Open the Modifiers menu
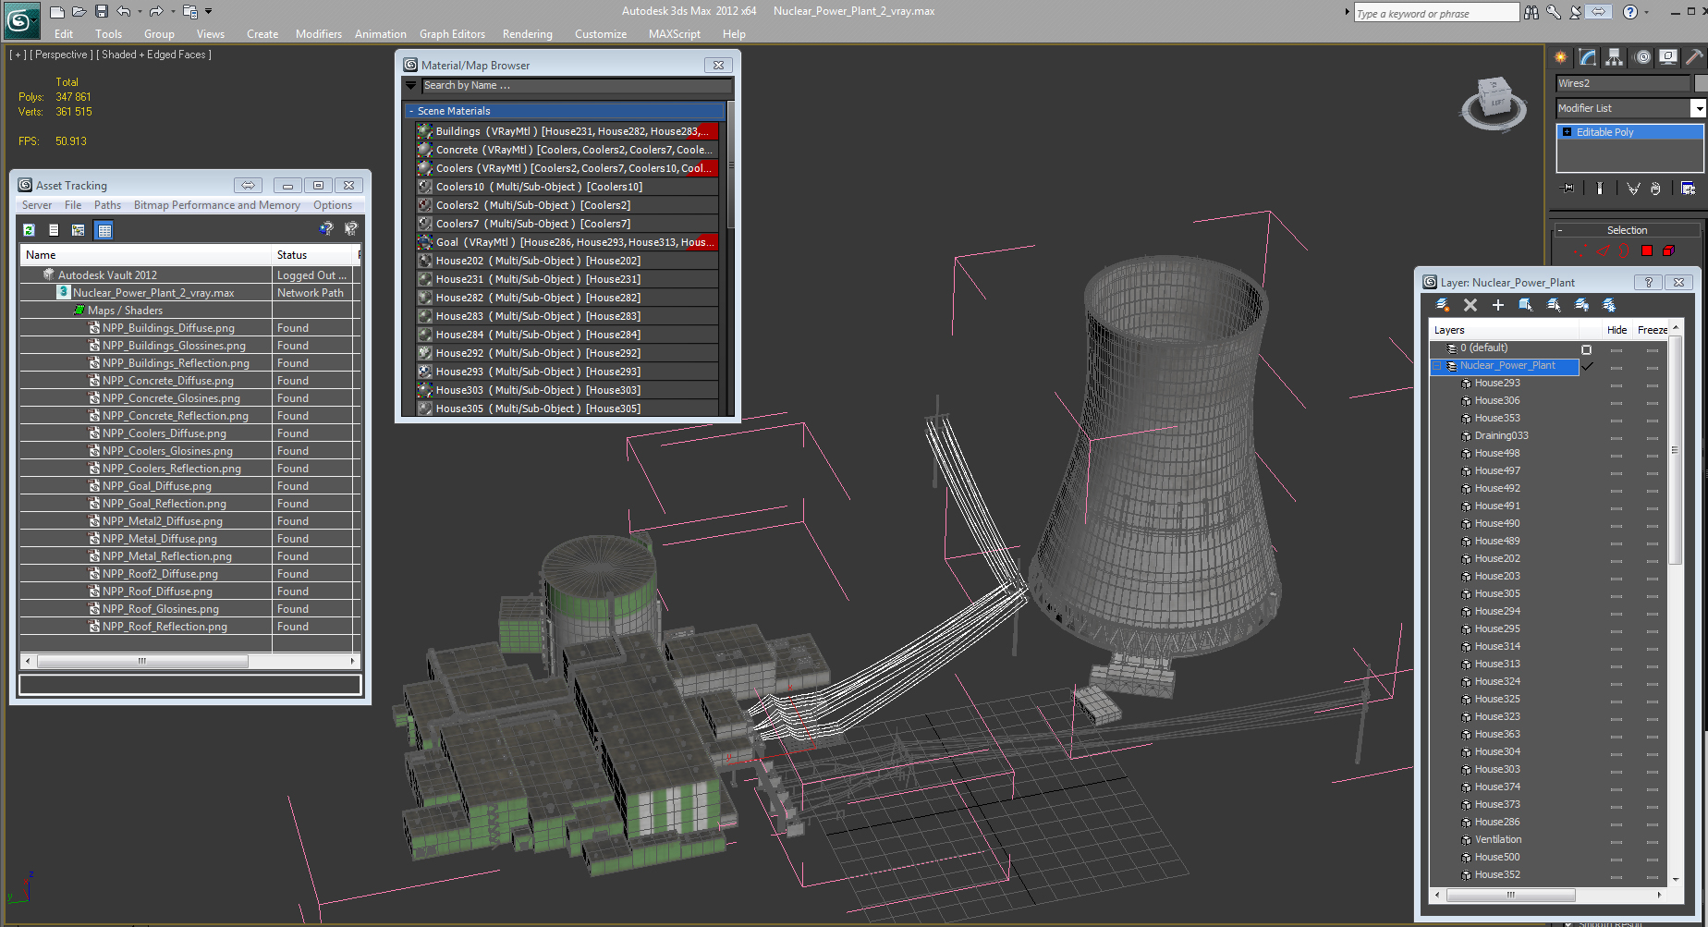This screenshot has width=1708, height=927. pyautogui.click(x=319, y=34)
